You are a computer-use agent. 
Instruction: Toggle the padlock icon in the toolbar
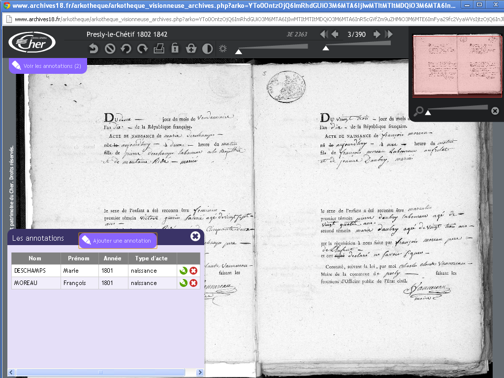(175, 48)
